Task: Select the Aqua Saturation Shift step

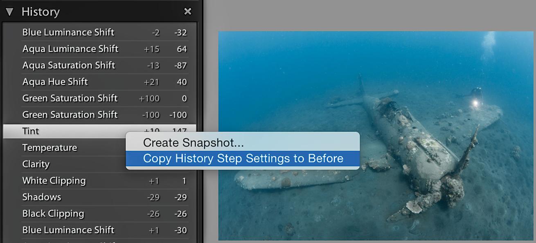Action: tap(69, 65)
